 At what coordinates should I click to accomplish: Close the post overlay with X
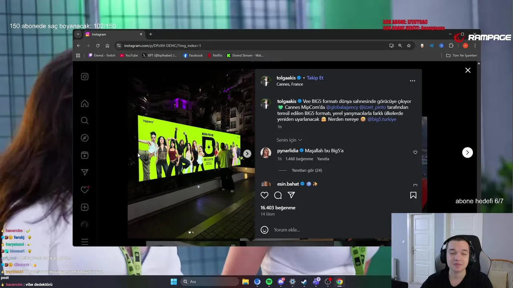tap(468, 70)
